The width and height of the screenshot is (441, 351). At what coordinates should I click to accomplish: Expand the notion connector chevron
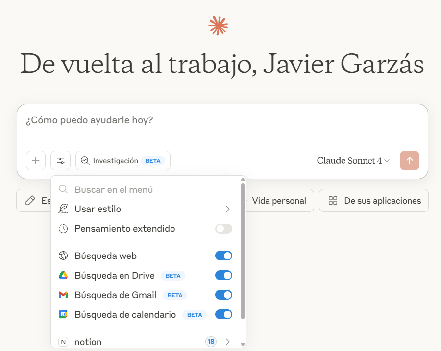227,342
